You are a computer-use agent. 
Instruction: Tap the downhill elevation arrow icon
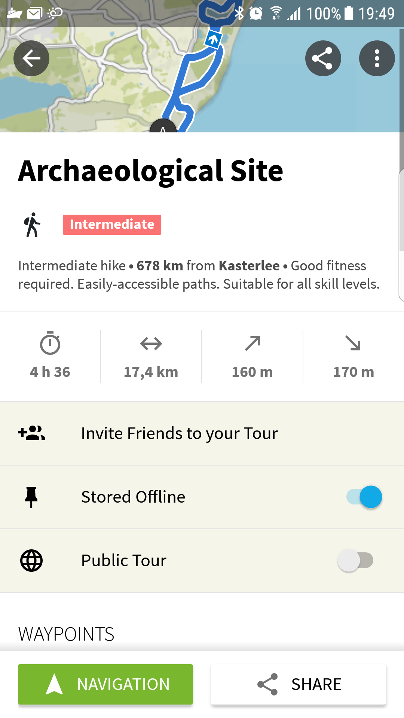tap(353, 343)
